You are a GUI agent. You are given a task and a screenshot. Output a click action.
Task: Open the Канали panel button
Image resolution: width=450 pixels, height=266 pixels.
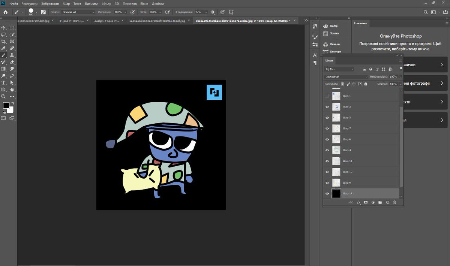[331, 44]
